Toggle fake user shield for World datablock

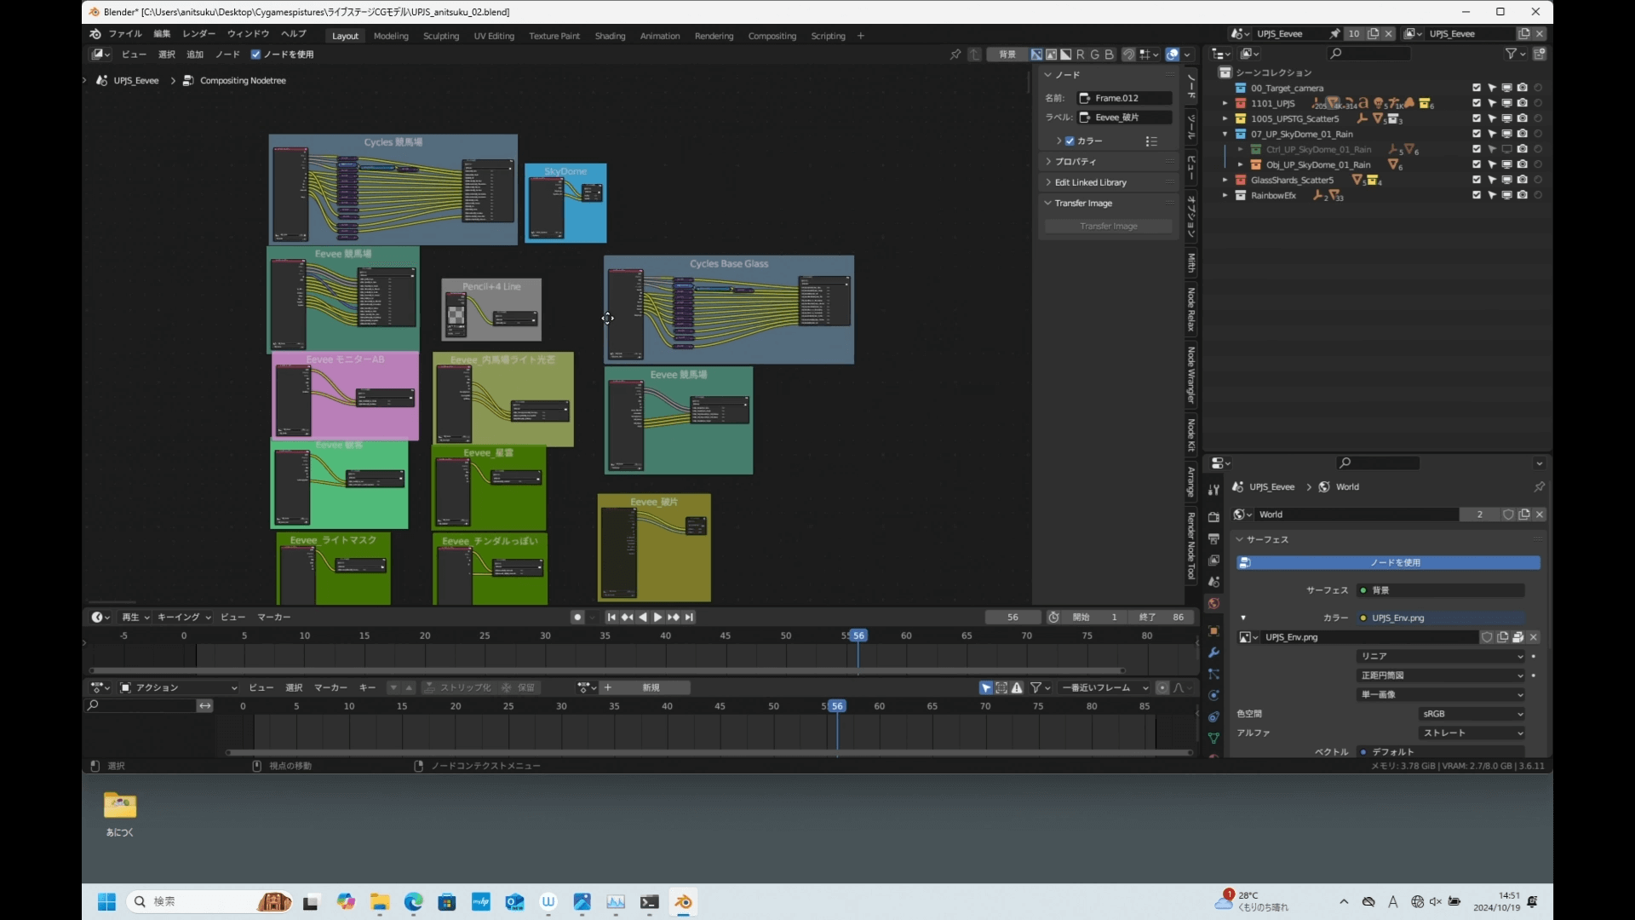pyautogui.click(x=1508, y=515)
